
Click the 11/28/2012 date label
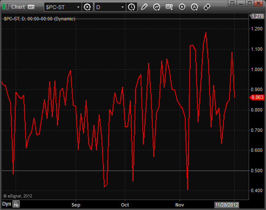tap(227, 204)
